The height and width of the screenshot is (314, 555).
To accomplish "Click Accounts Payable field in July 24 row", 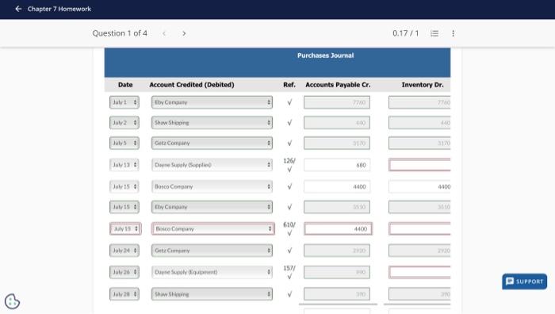I will click(x=337, y=251).
